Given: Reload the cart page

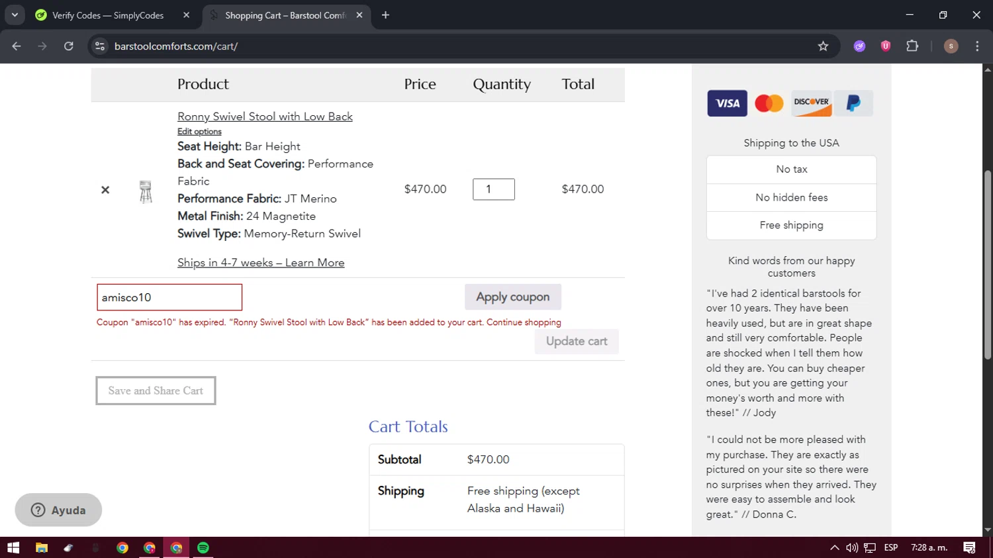Looking at the screenshot, I should [x=69, y=46].
